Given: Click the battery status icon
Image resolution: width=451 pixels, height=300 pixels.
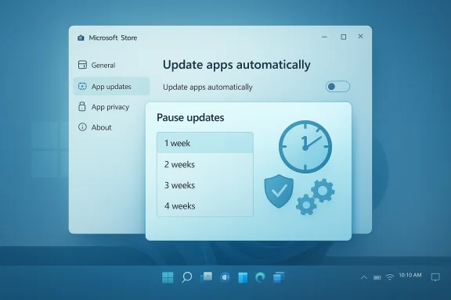Looking at the screenshot, I should tap(377, 277).
